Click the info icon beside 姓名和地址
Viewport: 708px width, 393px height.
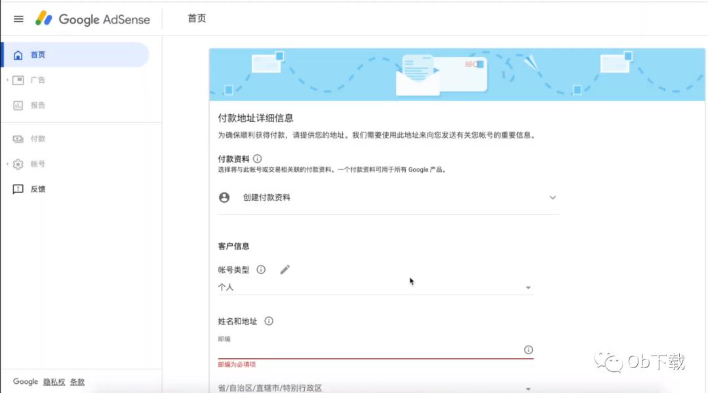click(x=269, y=321)
